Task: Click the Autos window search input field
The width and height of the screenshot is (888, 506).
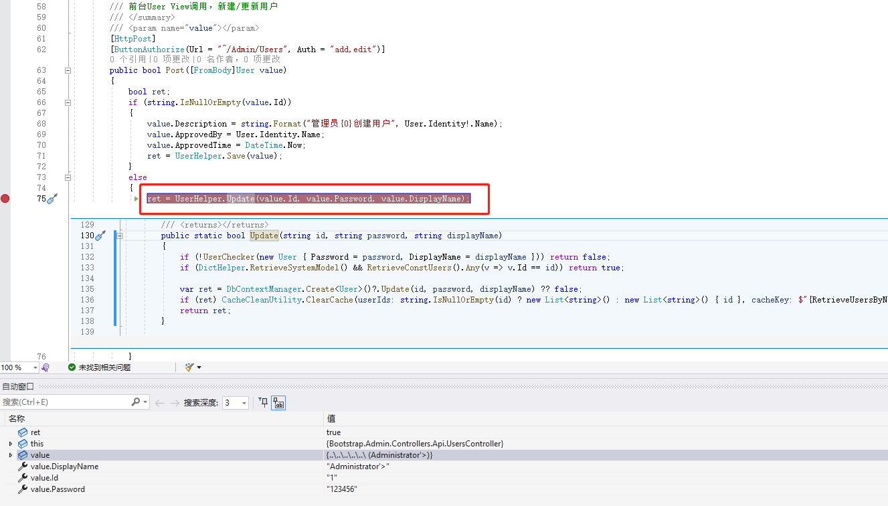Action: [66, 402]
